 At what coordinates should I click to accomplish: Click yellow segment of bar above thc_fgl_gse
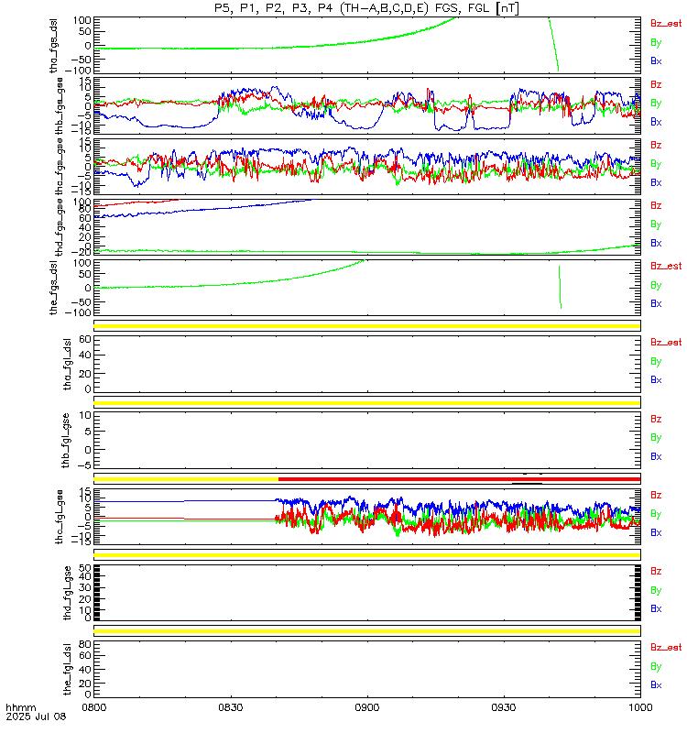(x=186, y=479)
